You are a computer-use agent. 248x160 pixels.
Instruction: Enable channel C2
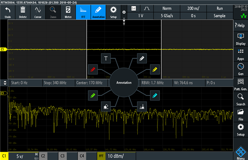click(x=43, y=156)
